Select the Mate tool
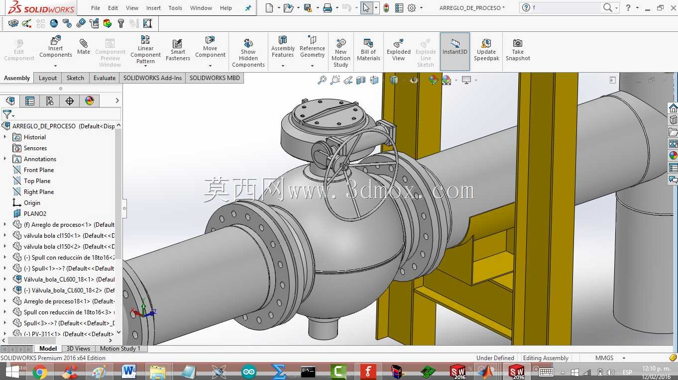Viewport: 678px width, 380px height. (x=84, y=46)
